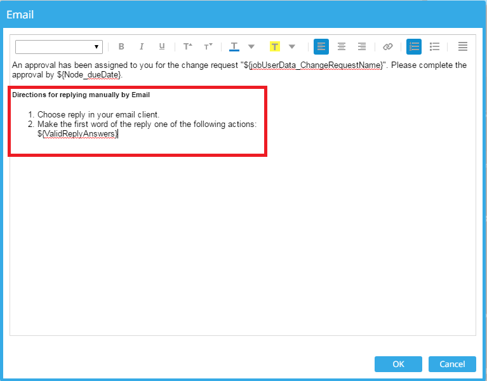Open the more options toolbar menu
This screenshot has height=381, width=487.
coord(463,46)
